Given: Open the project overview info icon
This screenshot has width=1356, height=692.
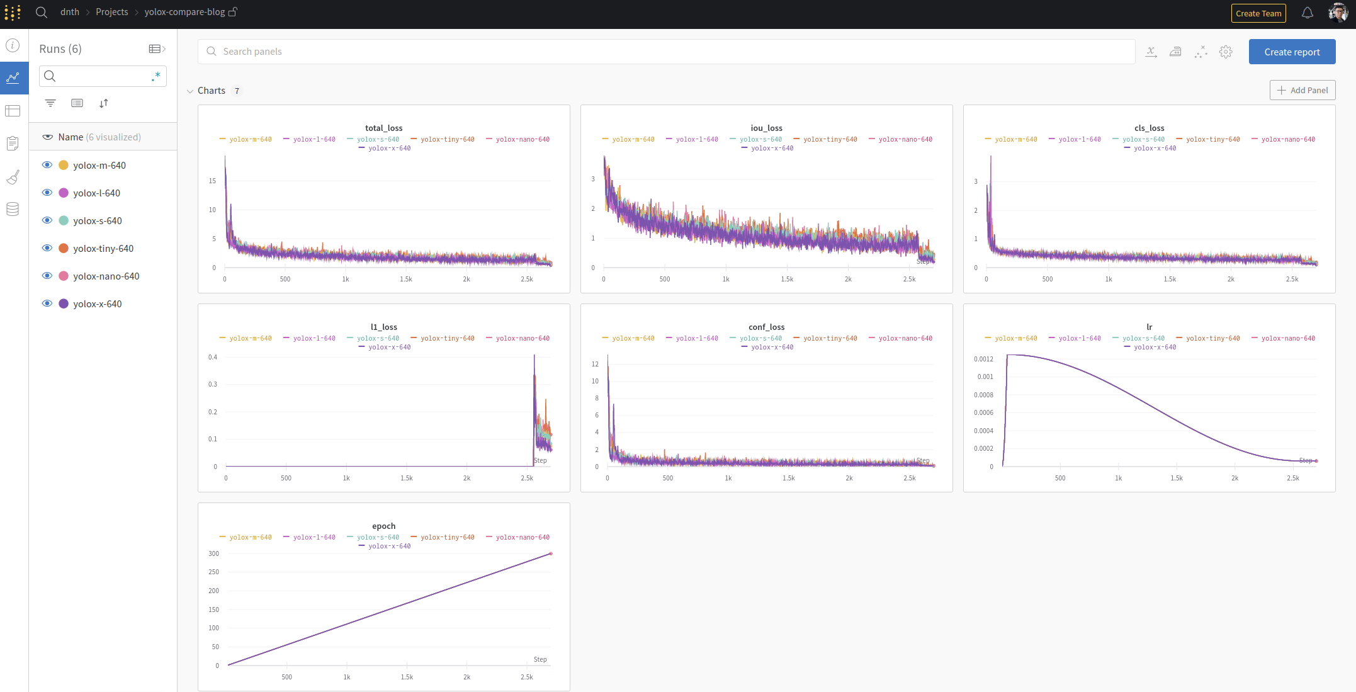Looking at the screenshot, I should [13, 45].
